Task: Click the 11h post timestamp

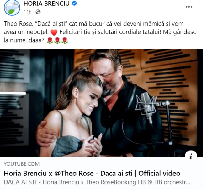Action: pos(28,12)
